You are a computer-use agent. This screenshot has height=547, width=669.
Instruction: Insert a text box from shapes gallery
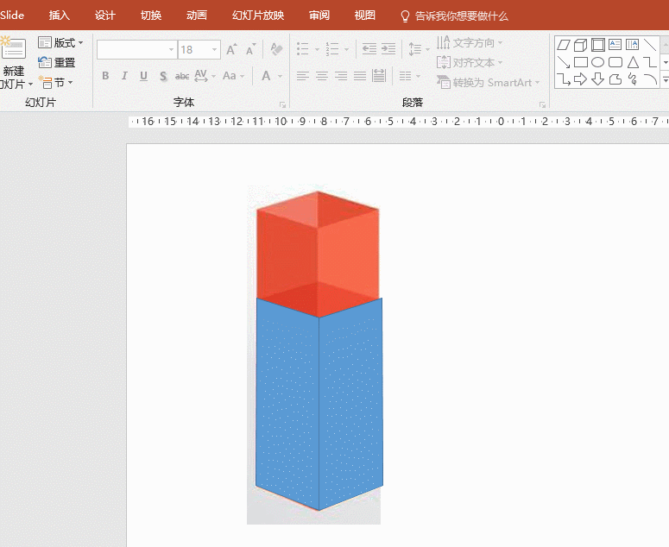pyautogui.click(x=615, y=45)
